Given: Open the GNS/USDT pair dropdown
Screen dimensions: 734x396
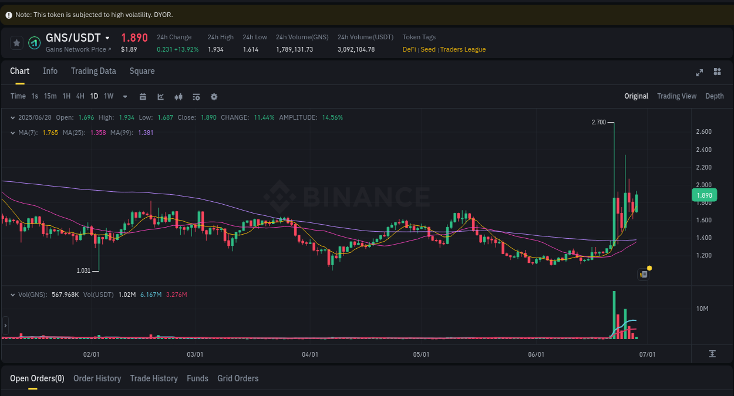Looking at the screenshot, I should click(x=107, y=38).
